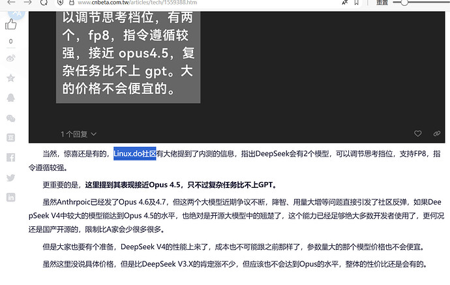Click the bold 'Opus 4.5' sentence
The width and height of the screenshot is (450, 285).
tap(181, 185)
